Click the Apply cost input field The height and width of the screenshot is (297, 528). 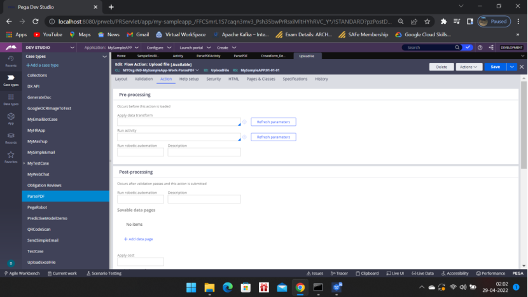click(141, 261)
